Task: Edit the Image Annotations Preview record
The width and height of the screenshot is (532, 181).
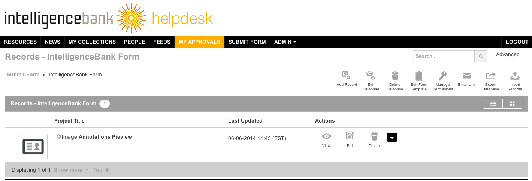Action: 350,136
